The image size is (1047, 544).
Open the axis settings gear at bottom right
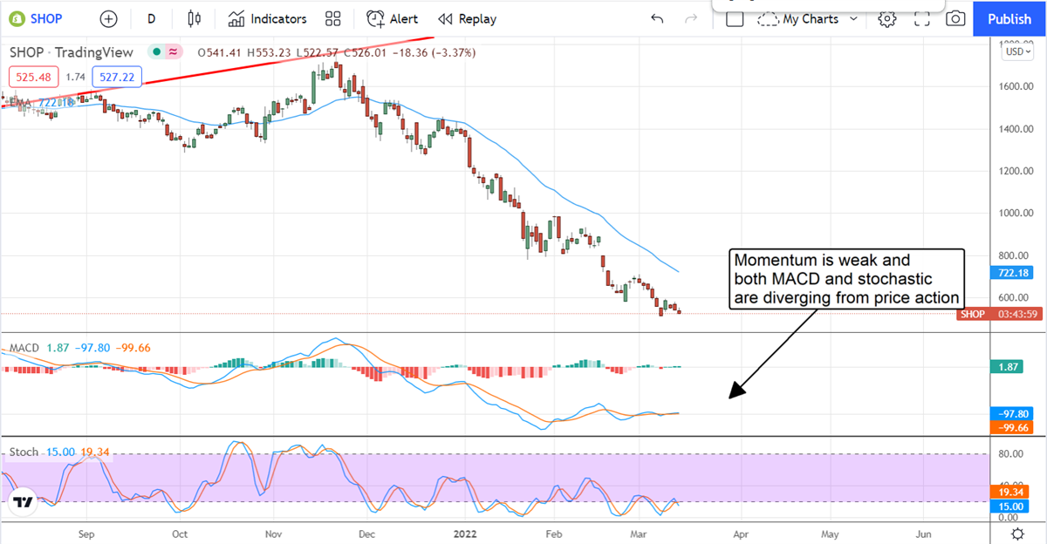coord(1017,534)
